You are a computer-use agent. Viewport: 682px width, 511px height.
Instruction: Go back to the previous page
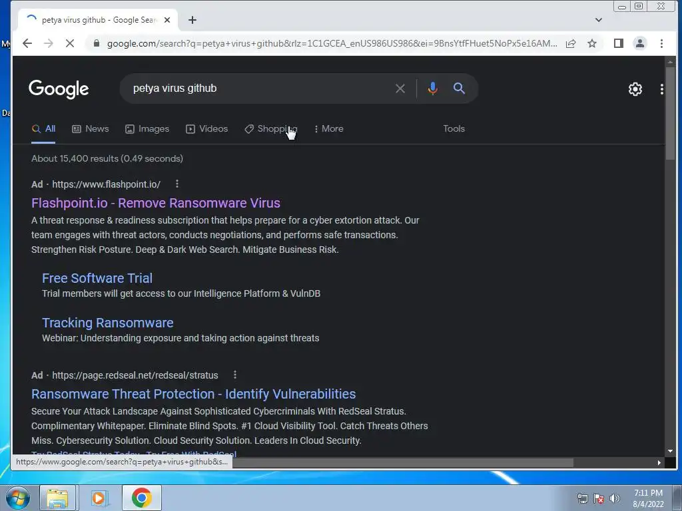pos(27,43)
